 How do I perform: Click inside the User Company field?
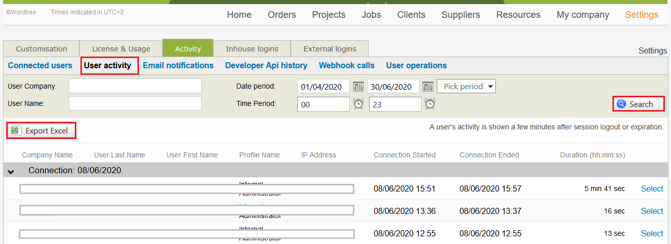(135, 86)
